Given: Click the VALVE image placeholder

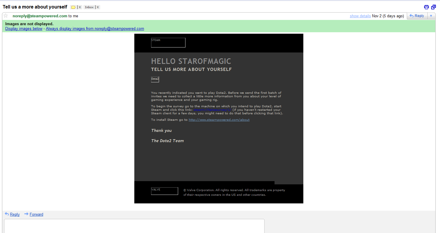Looking at the screenshot, I should pos(165,191).
